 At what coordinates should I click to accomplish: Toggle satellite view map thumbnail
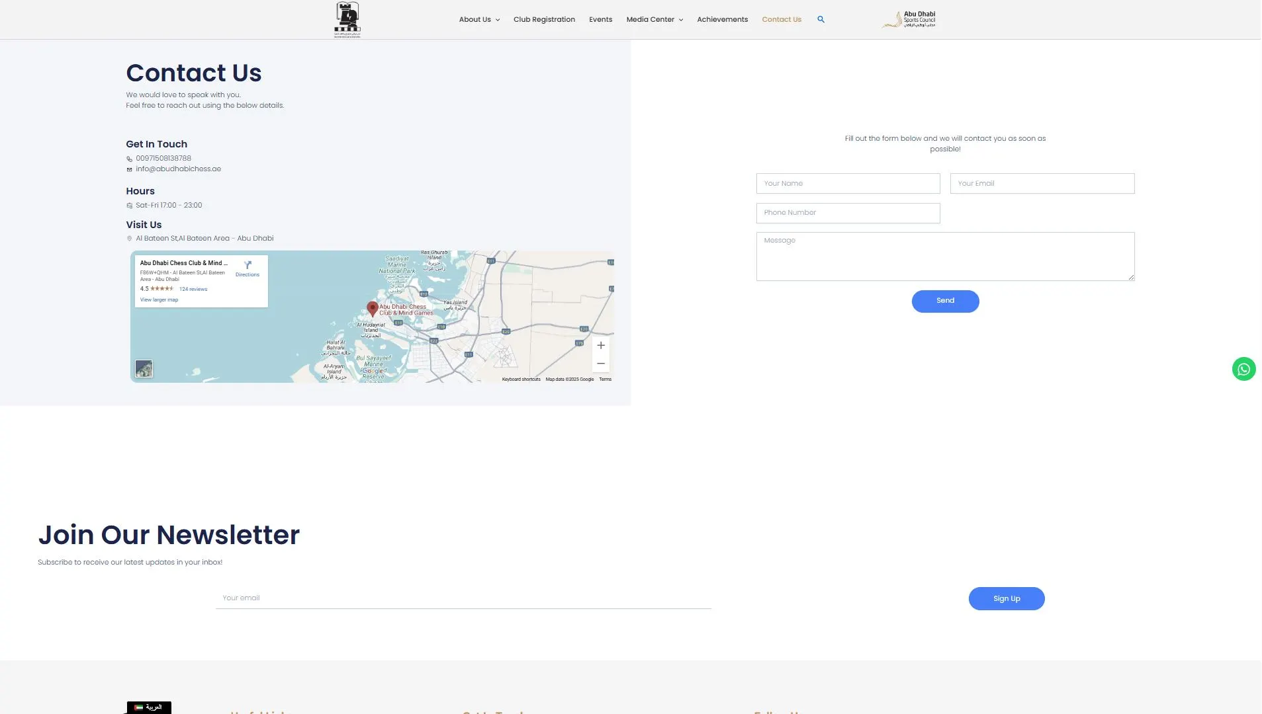click(144, 368)
